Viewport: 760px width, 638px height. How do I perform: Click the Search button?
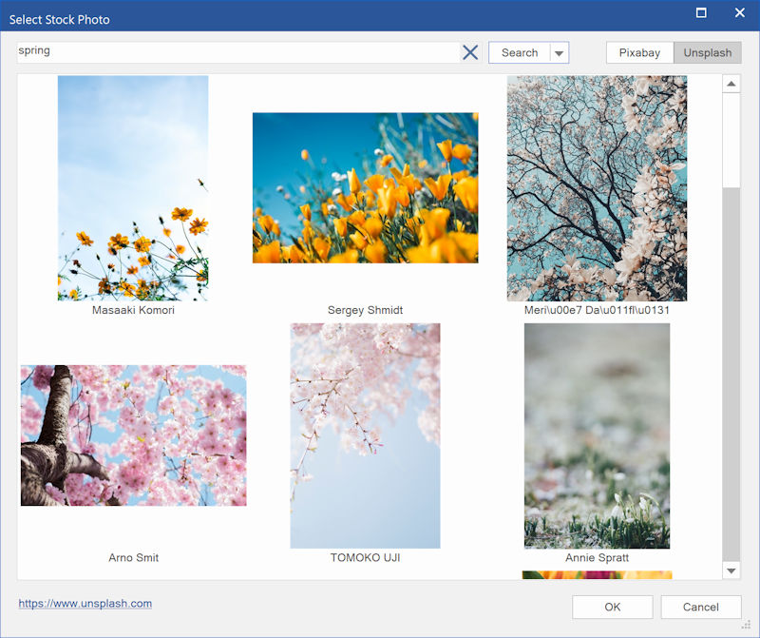coord(519,53)
